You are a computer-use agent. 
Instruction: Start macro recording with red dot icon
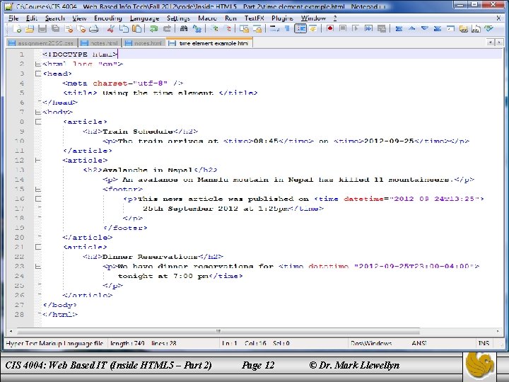point(330,28)
